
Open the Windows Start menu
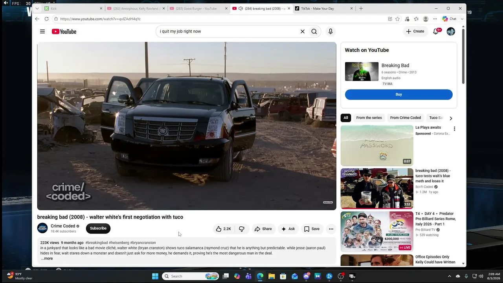click(x=155, y=276)
